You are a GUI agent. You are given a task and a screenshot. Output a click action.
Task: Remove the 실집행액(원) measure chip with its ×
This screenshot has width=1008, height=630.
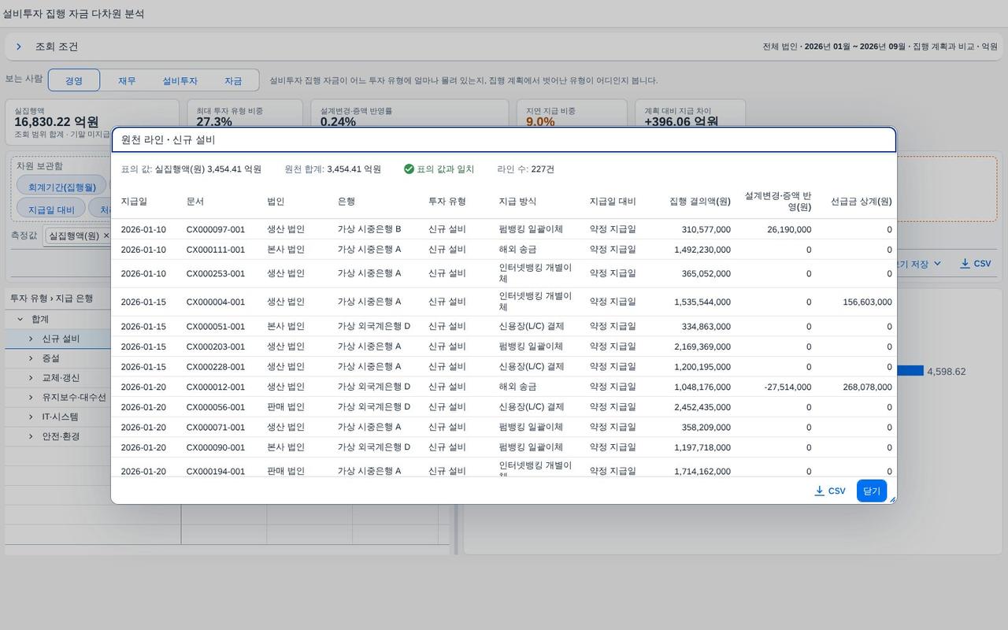[106, 235]
